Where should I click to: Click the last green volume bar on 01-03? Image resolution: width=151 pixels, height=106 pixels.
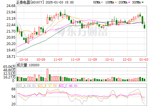tap(145, 80)
